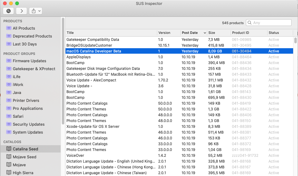Click the Printer Drivers folder icon
Viewport: 298px width, 176px height.
pos(9,100)
